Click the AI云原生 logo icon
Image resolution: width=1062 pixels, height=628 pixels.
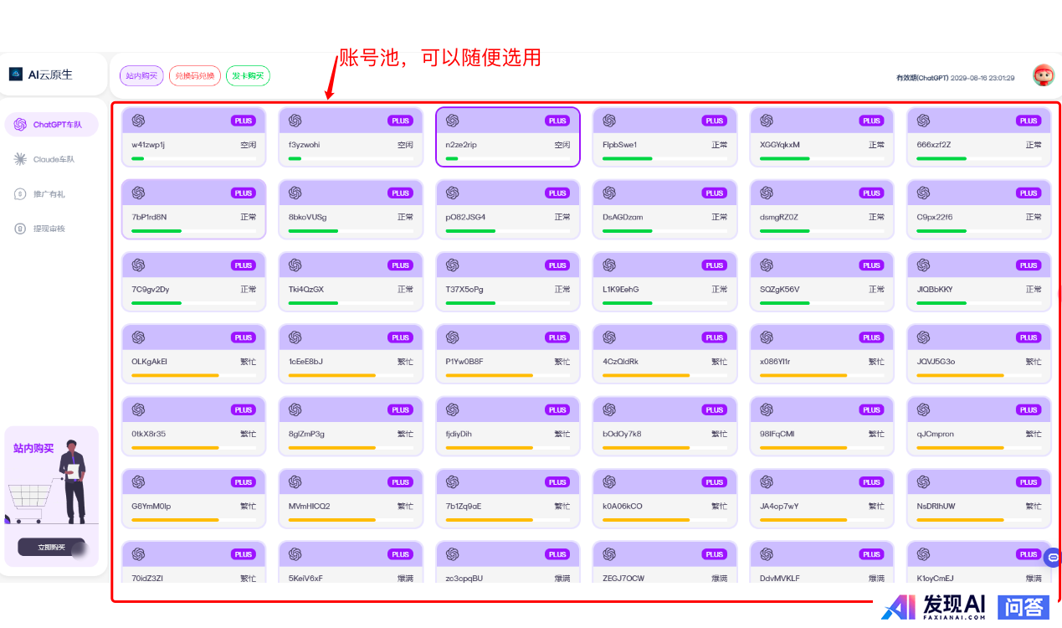(16, 75)
